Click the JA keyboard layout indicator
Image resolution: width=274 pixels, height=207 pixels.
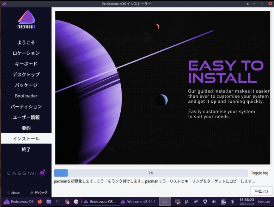pyautogui.click(x=187, y=202)
